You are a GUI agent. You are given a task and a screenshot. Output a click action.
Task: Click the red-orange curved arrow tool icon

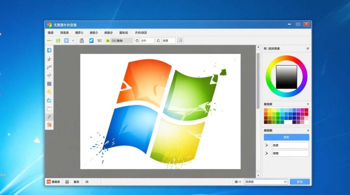tap(49, 125)
